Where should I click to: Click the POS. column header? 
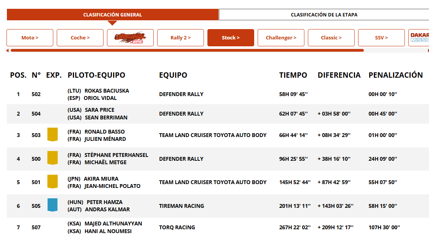pos(18,75)
